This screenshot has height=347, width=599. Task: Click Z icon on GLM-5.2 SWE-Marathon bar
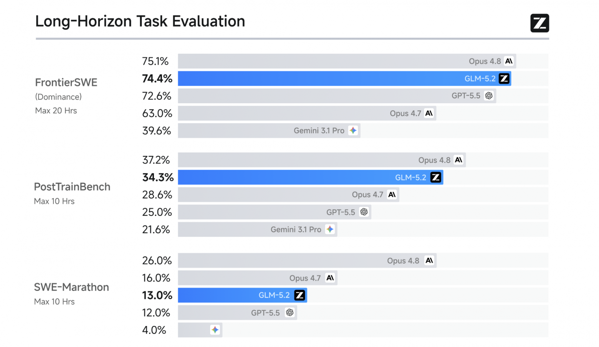(299, 295)
